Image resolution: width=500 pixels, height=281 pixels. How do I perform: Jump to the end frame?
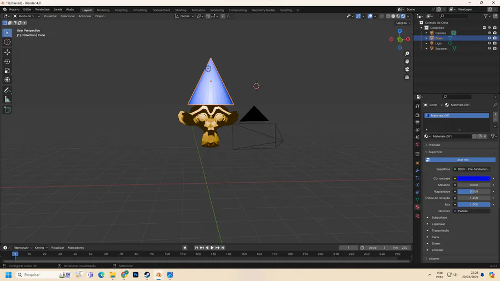point(223,248)
